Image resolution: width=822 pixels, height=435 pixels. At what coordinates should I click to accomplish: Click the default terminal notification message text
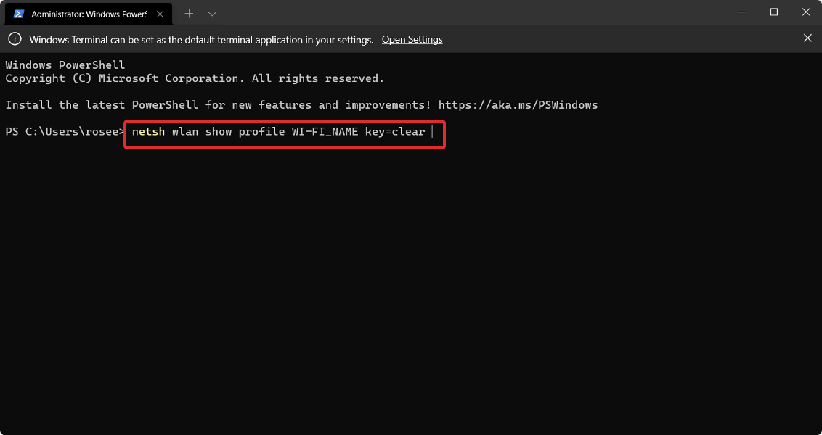(201, 40)
